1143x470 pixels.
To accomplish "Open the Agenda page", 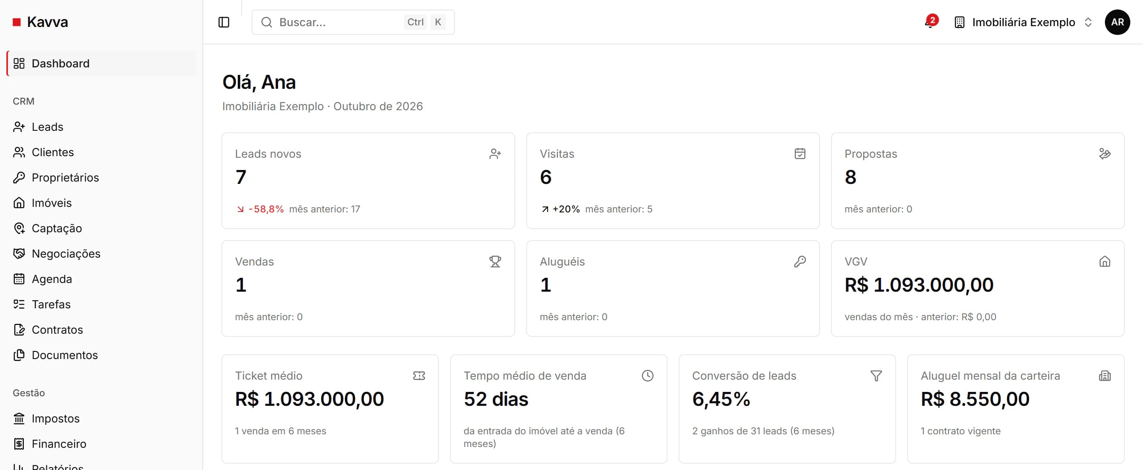I will [x=101, y=279].
